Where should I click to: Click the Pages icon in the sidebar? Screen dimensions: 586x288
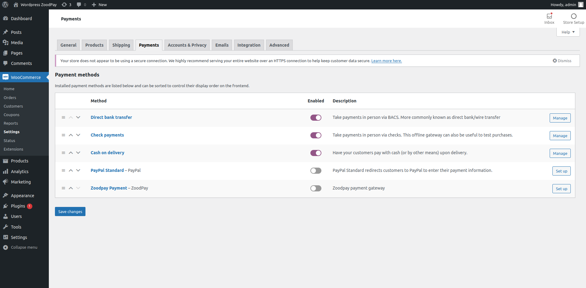pos(5,53)
